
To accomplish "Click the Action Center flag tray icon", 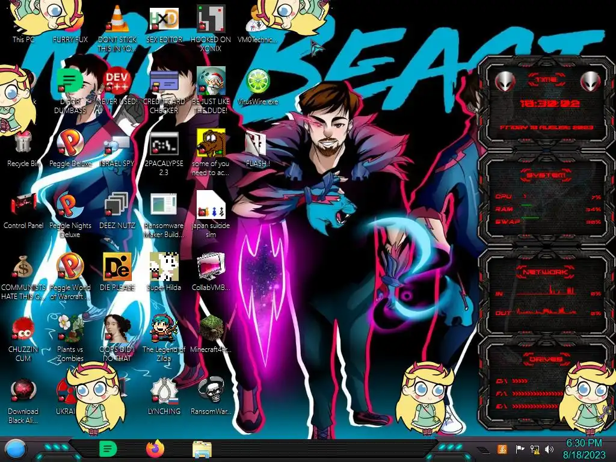I will pos(520,449).
